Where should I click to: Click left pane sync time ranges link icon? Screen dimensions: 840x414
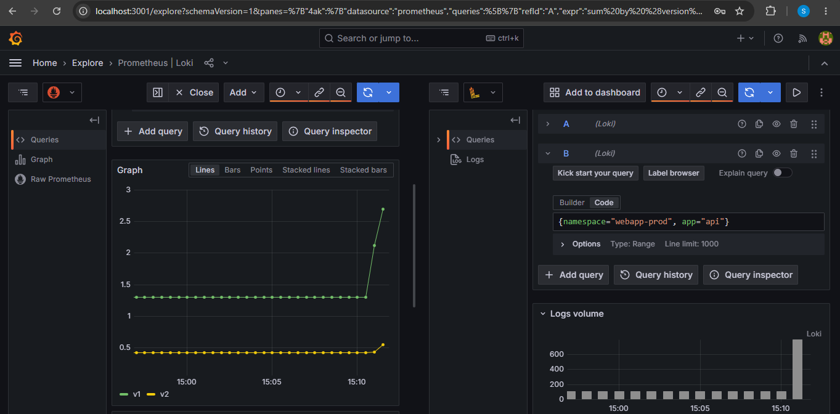point(319,92)
